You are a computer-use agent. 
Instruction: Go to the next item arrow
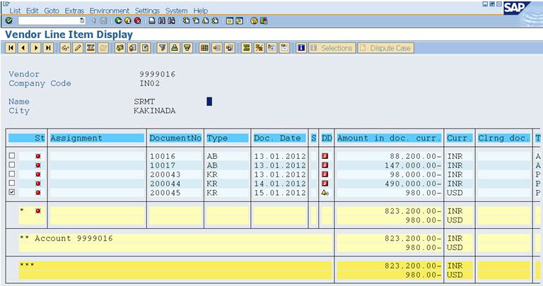35,48
